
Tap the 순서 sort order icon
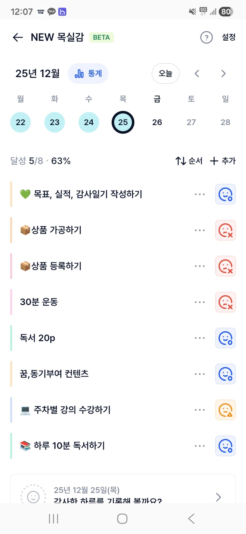(181, 161)
